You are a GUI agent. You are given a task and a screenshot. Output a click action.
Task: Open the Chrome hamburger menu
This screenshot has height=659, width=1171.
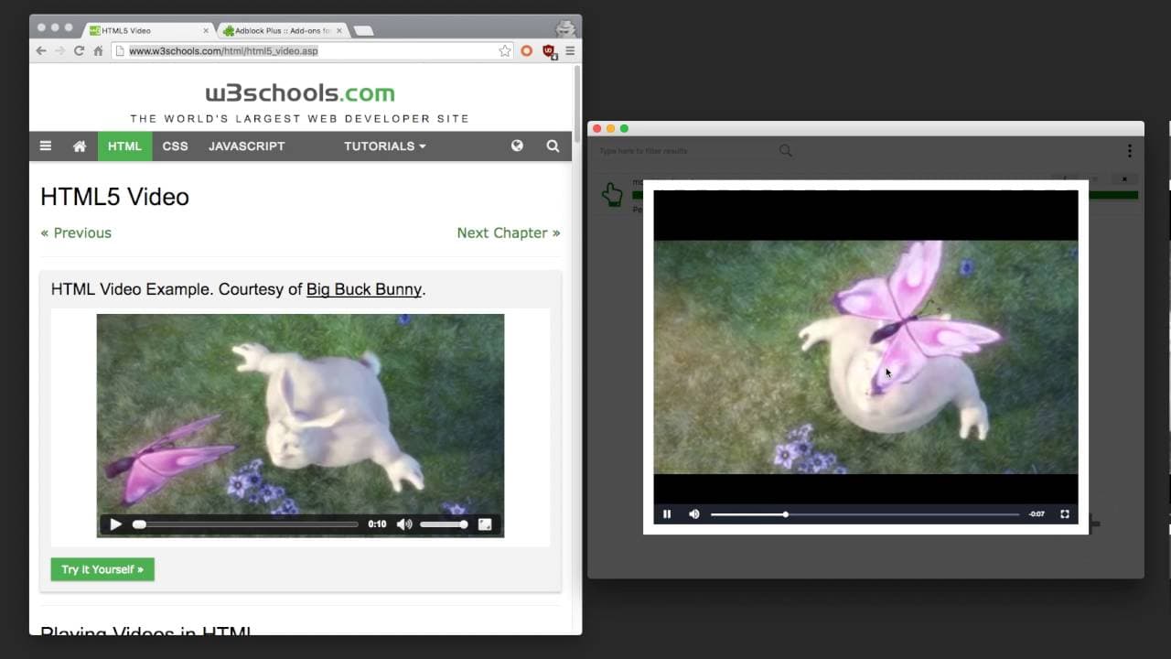click(570, 51)
